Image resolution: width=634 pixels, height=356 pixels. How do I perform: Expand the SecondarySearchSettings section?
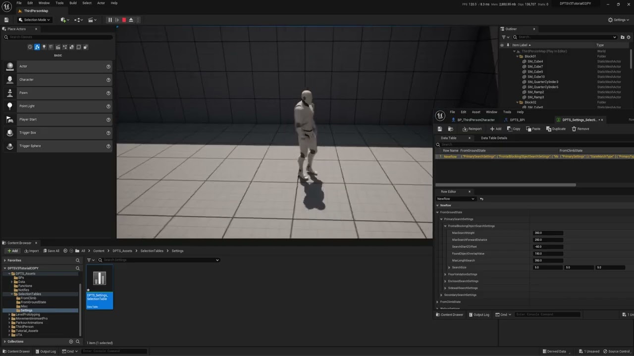coord(441,295)
